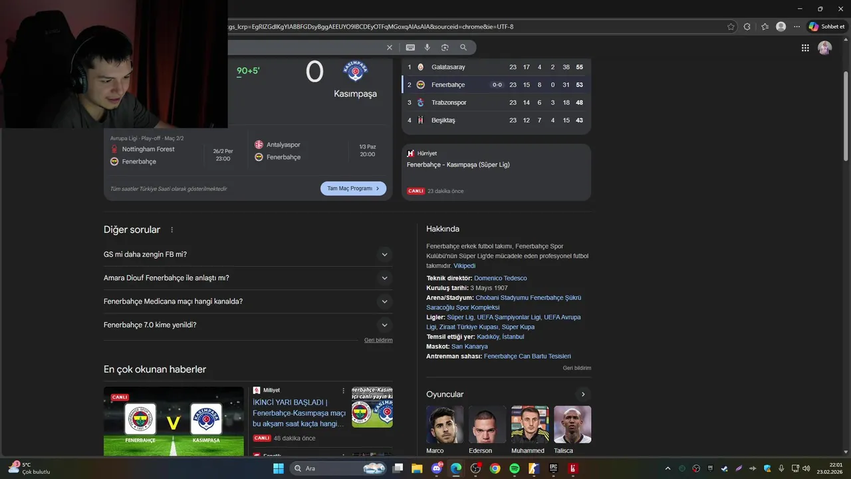This screenshot has width=851, height=479.
Task: Open Domenico Tedesco coach link
Action: point(501,278)
